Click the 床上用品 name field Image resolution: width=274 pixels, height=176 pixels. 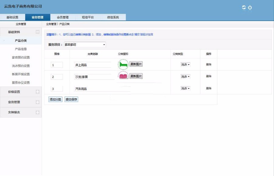coord(93,65)
